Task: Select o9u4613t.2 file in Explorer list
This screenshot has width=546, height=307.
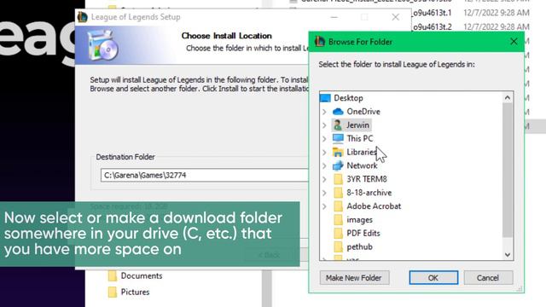Action: click(x=433, y=26)
